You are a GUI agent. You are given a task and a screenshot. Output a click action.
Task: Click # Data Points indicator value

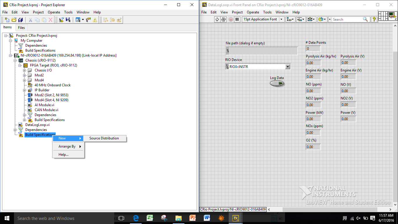point(313,49)
